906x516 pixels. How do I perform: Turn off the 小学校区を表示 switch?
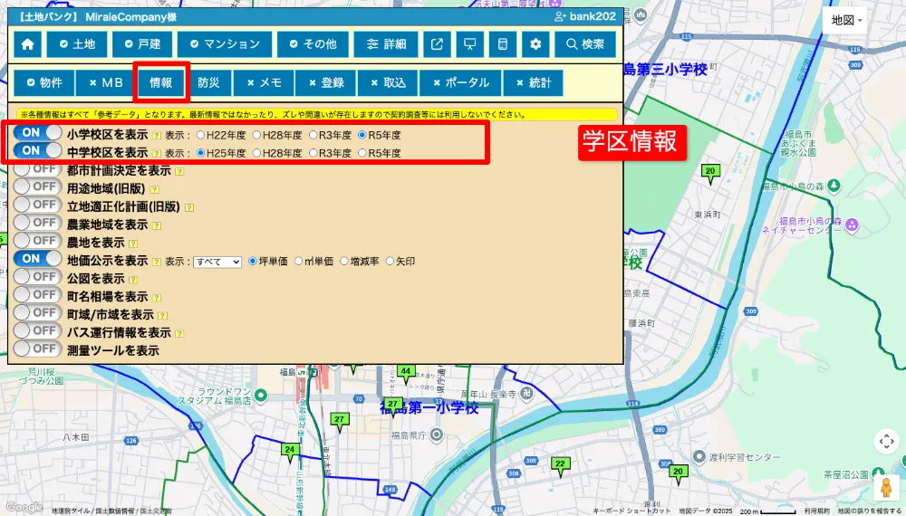[37, 133]
